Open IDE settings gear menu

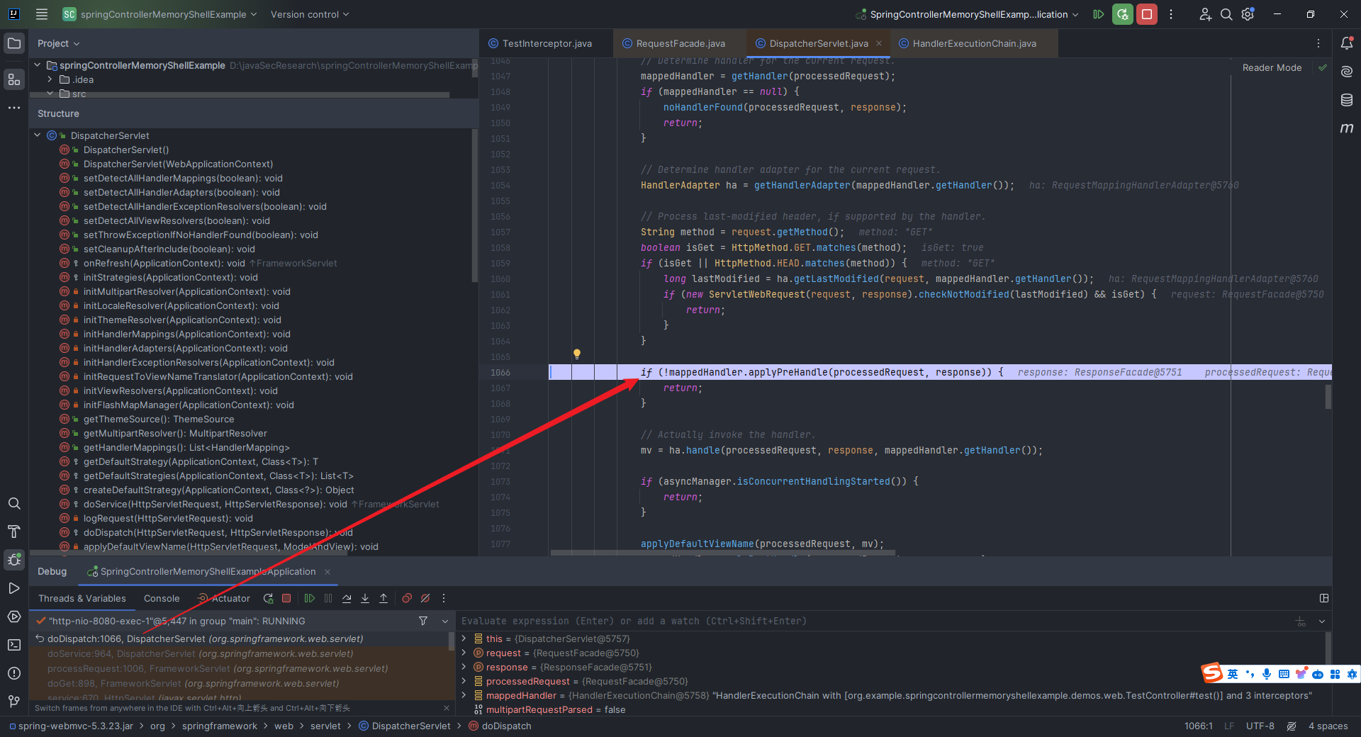(x=1248, y=14)
